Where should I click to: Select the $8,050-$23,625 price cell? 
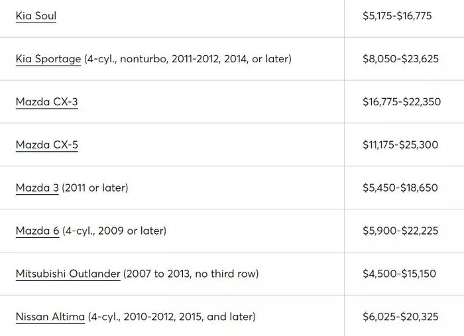[400, 58]
